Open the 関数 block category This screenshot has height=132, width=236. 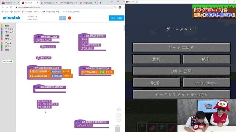click(7, 50)
